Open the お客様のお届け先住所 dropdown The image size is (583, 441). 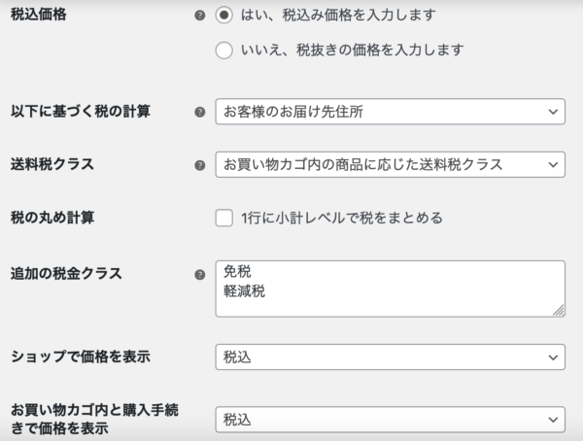pos(390,112)
